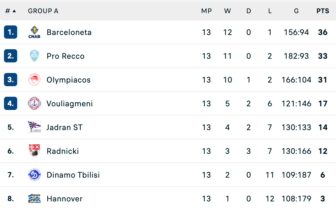Click the G goals column header
Screen dimensions: 336x210
point(296,11)
